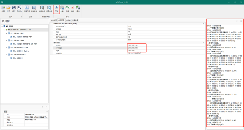The width and height of the screenshot is (244, 130).
Task: Collapse the #1: MR30-16DI module node
Action: click(x=6, y=33)
